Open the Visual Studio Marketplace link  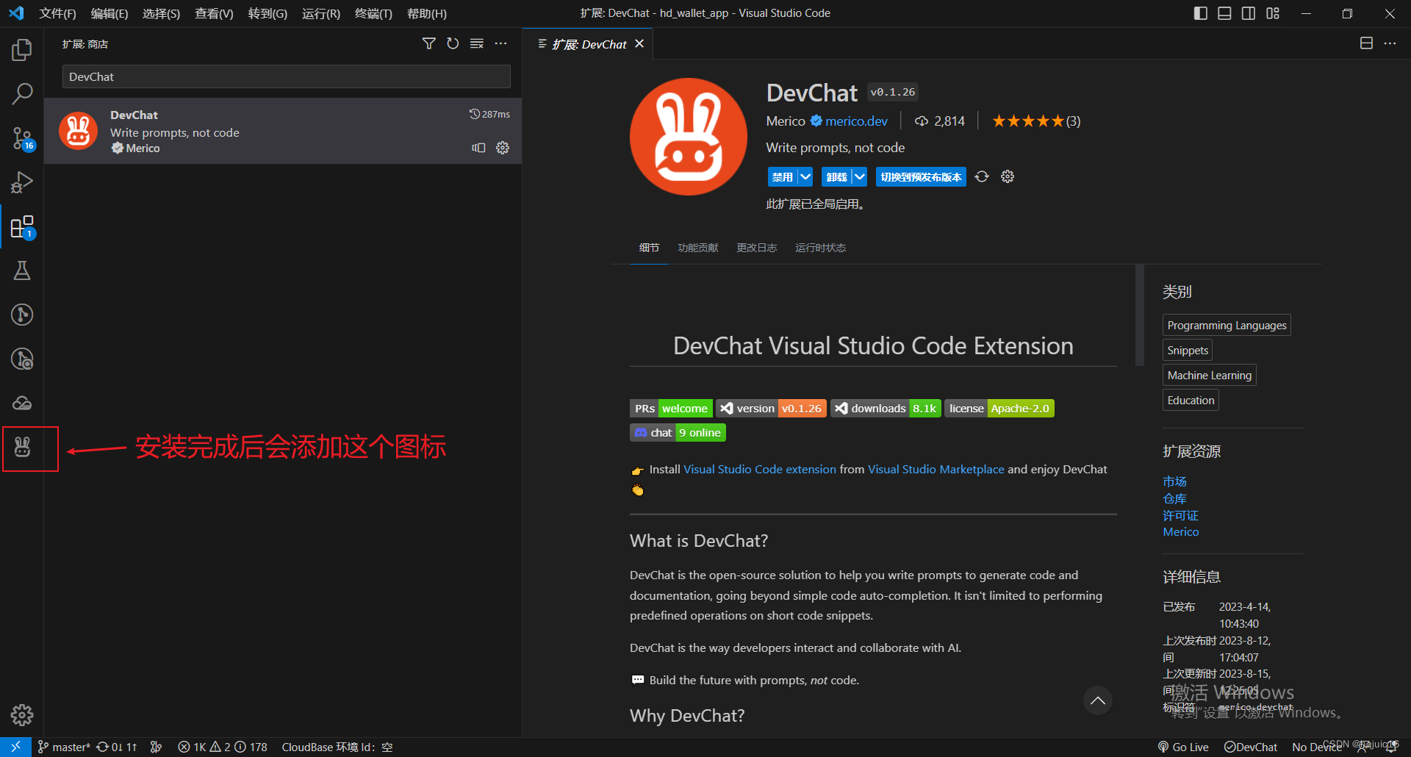tap(936, 469)
